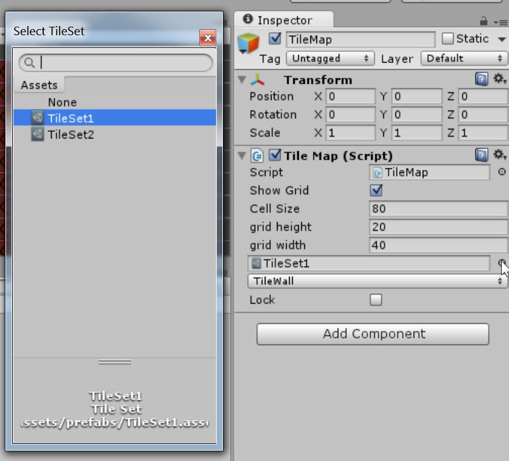The height and width of the screenshot is (461, 509).
Task: Click the TileMap GameObject cube icon
Action: [248, 43]
